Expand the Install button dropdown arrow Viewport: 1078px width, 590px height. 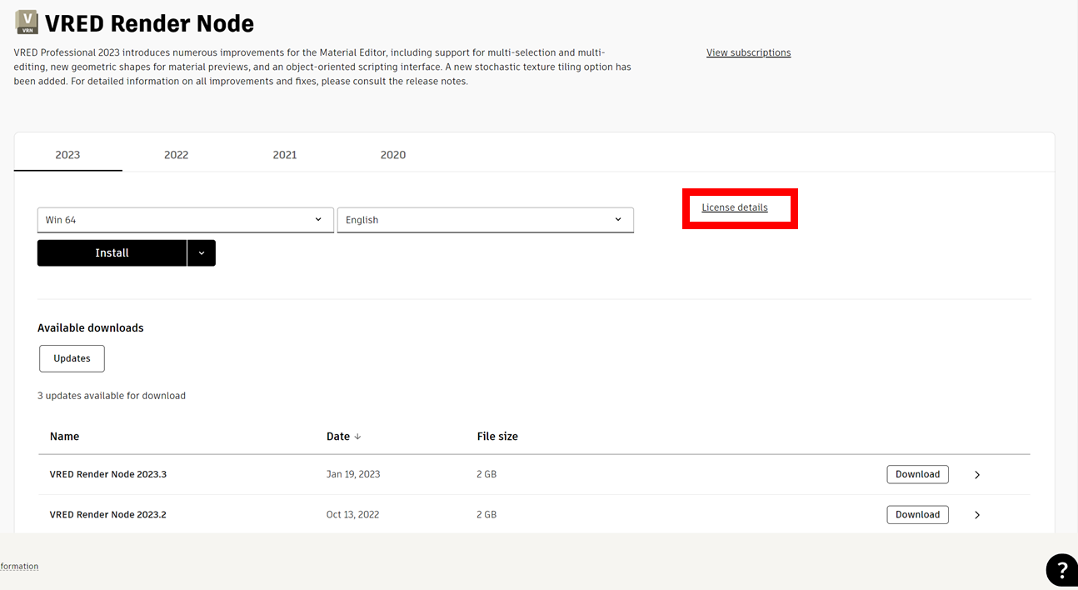tap(202, 252)
